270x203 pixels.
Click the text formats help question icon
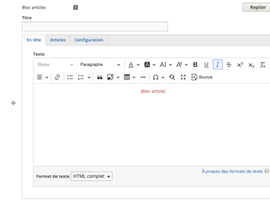pyautogui.click(x=267, y=171)
